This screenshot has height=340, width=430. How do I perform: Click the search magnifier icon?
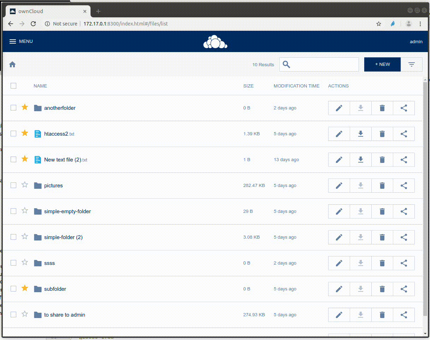tap(286, 64)
